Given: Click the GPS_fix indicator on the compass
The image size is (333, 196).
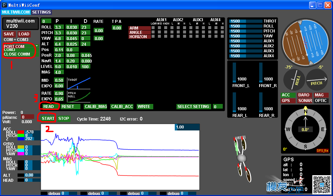Looking at the screenshot, I should 322,151.
